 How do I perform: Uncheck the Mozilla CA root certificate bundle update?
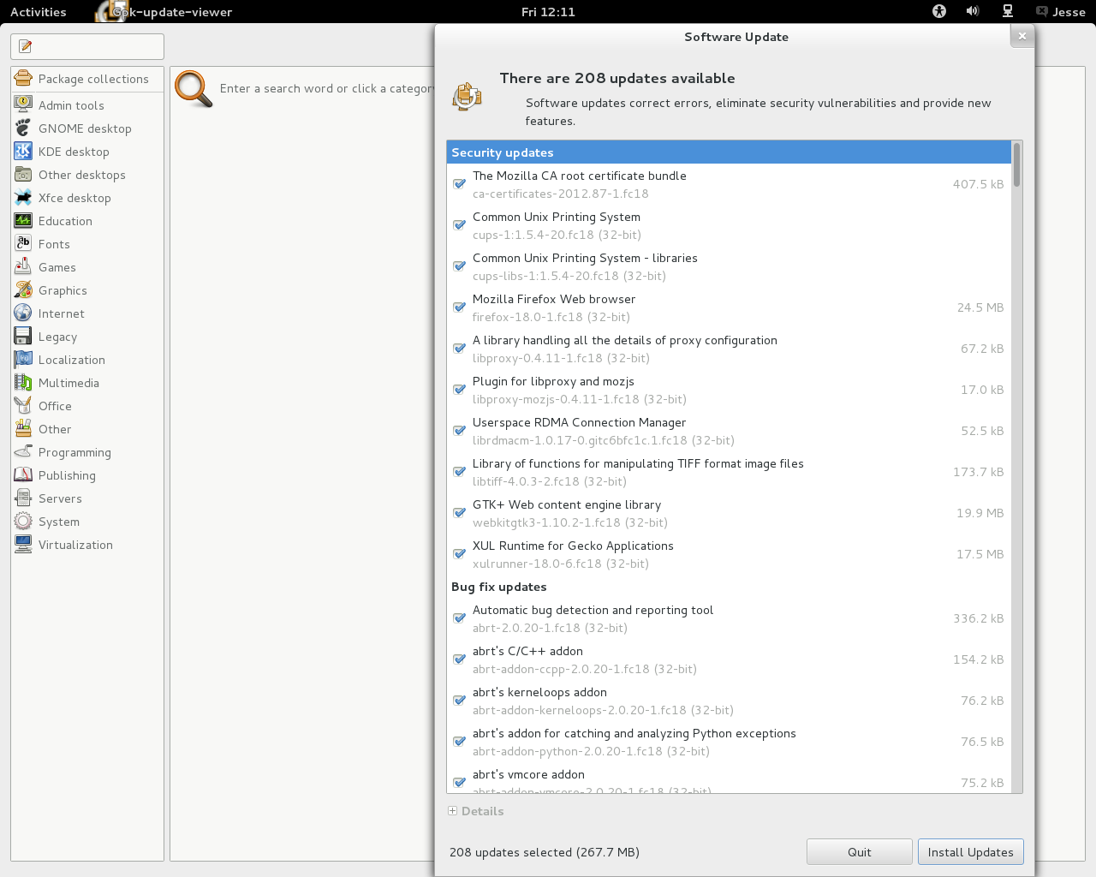pyautogui.click(x=460, y=184)
